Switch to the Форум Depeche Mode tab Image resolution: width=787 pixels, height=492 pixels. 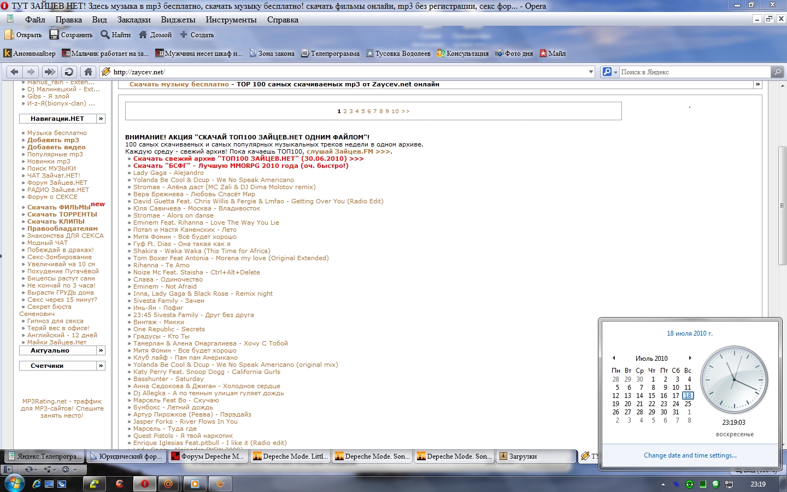[x=208, y=456]
